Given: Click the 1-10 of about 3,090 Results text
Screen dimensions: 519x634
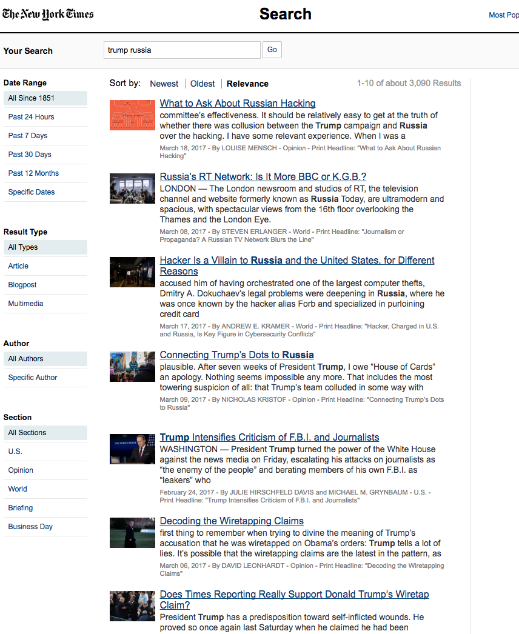Looking at the screenshot, I should 409,83.
